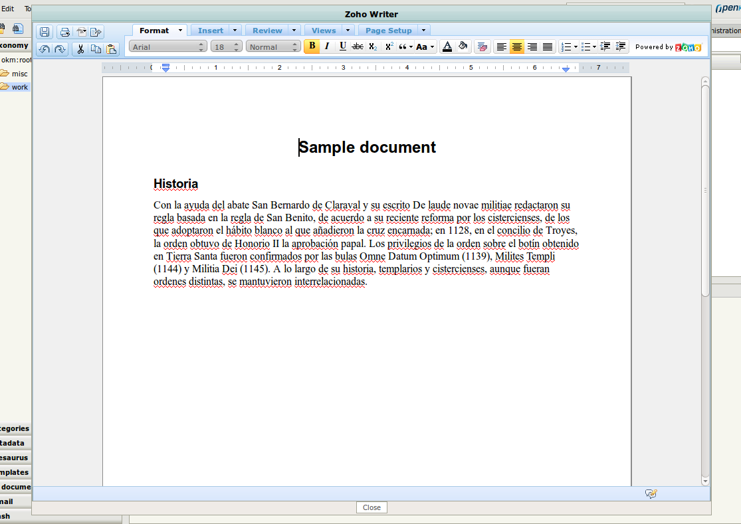Click the Export document icon
Screen dimensions: 741x524
click(x=96, y=32)
